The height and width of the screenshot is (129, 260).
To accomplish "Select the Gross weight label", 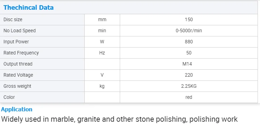I will (x=17, y=86).
